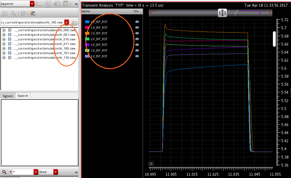Switch to the Search tab
Viewport: 291px width, 178px height.
[23, 96]
